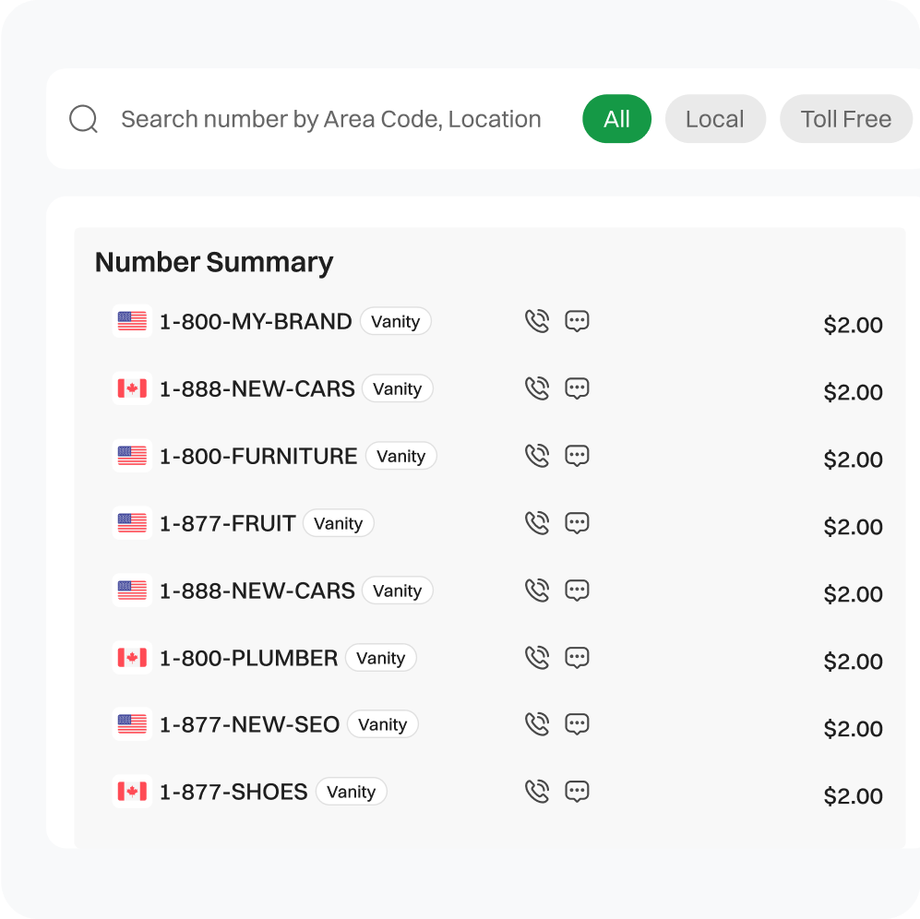
Task: Click the call icon for 1-800-FURNITURE
Action: 536,456
